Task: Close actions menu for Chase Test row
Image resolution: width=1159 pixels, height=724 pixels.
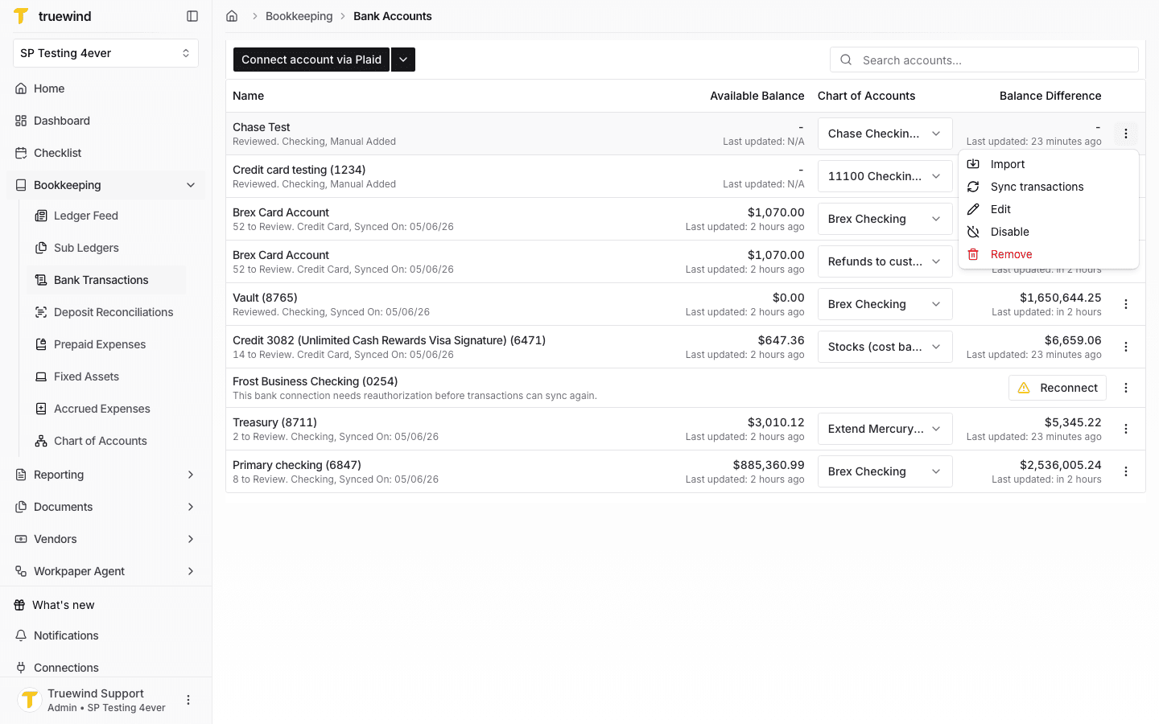Action: pos(1126,134)
